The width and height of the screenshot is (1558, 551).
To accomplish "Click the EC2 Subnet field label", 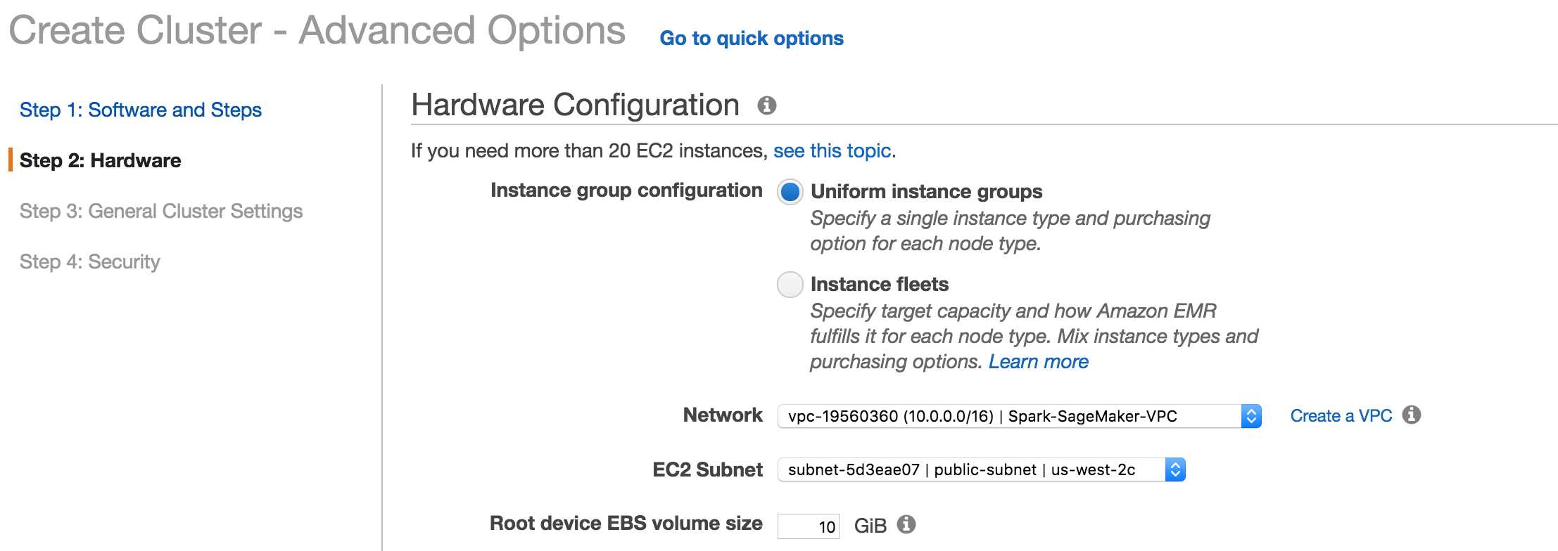I will (707, 469).
